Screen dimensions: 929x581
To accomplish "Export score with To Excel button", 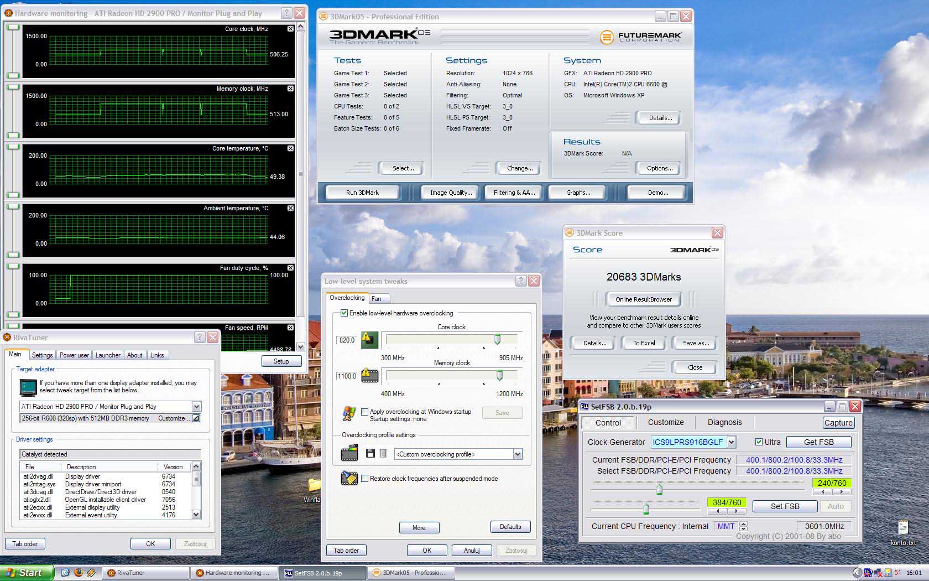I will coord(644,343).
